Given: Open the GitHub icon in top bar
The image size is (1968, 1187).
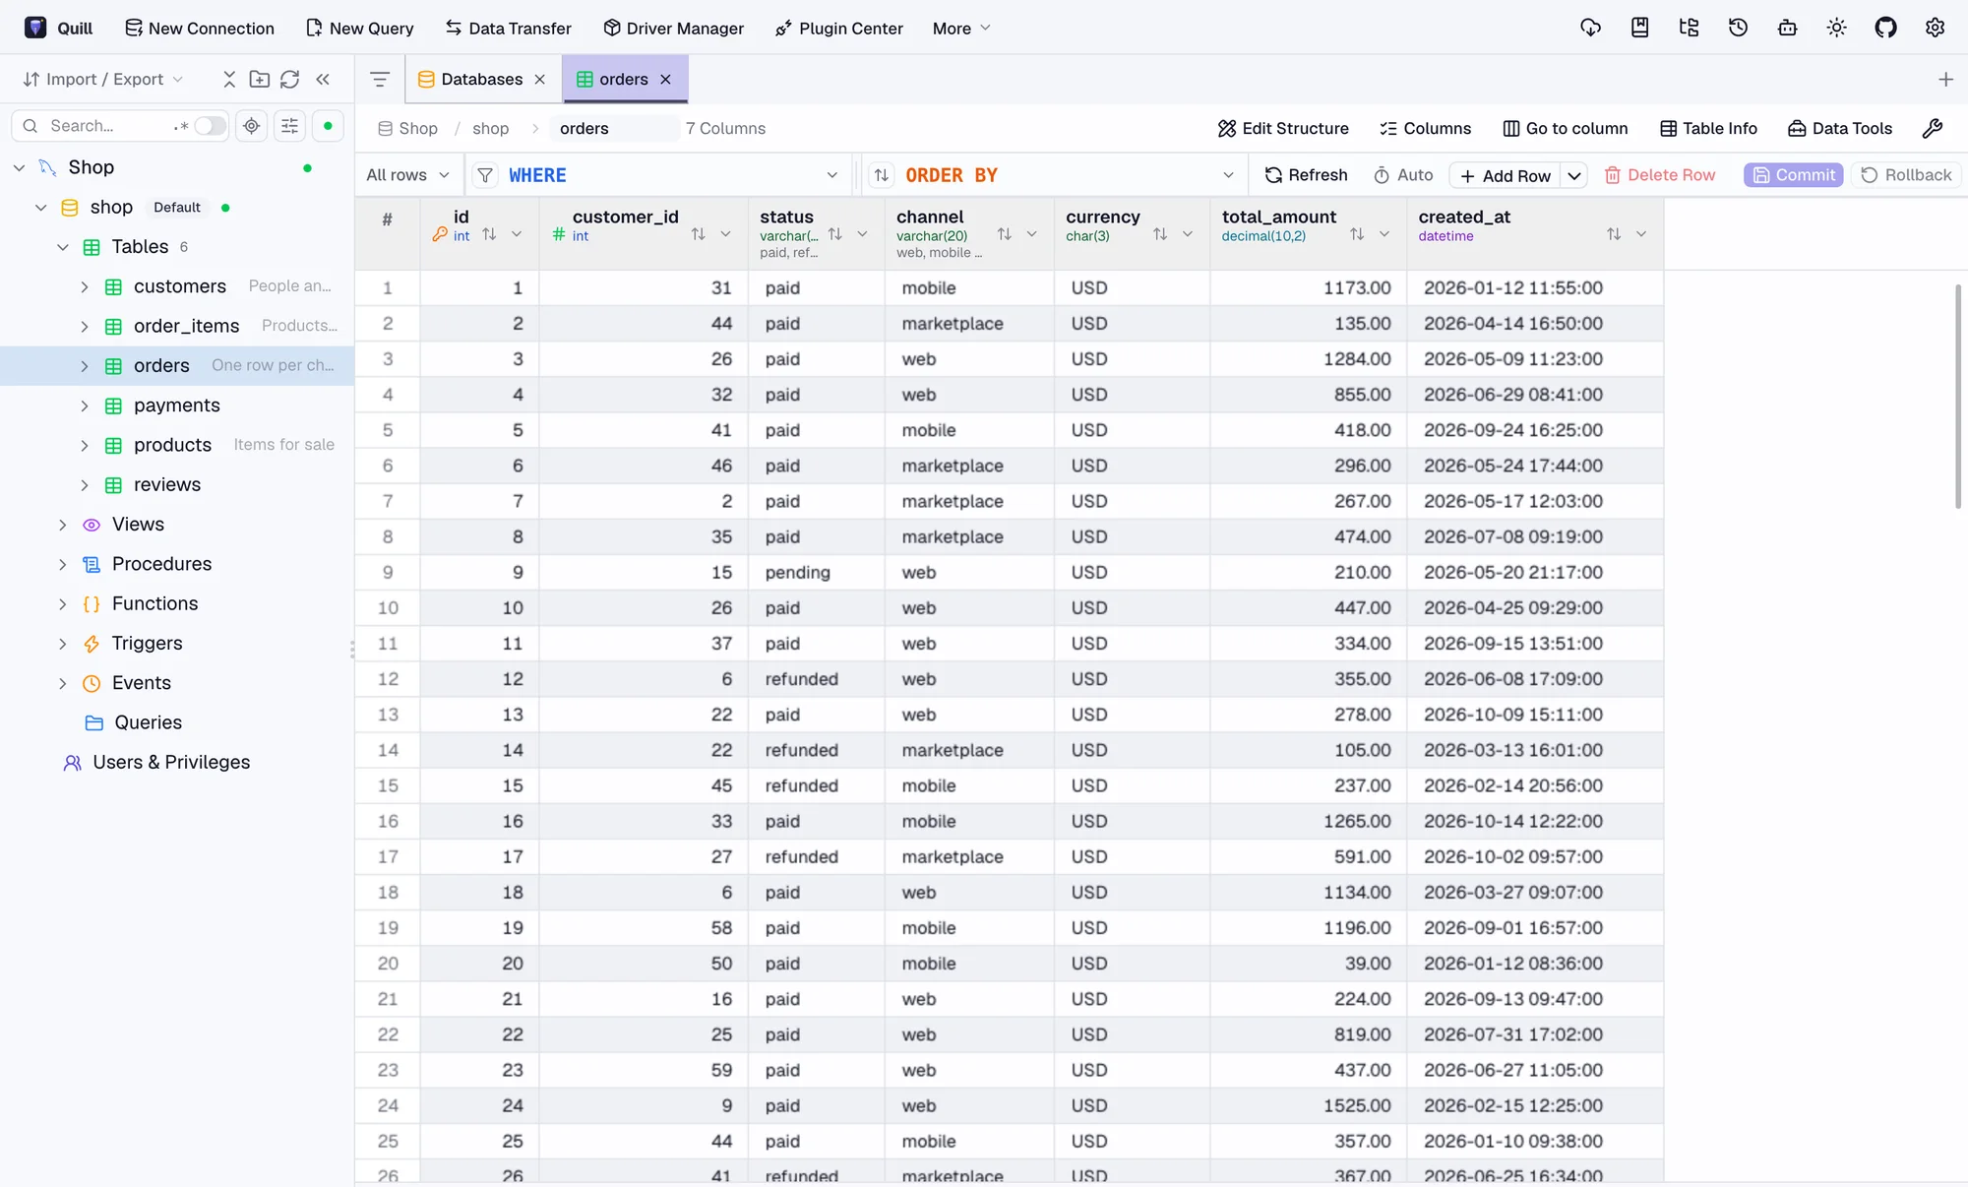Looking at the screenshot, I should click(x=1885, y=28).
